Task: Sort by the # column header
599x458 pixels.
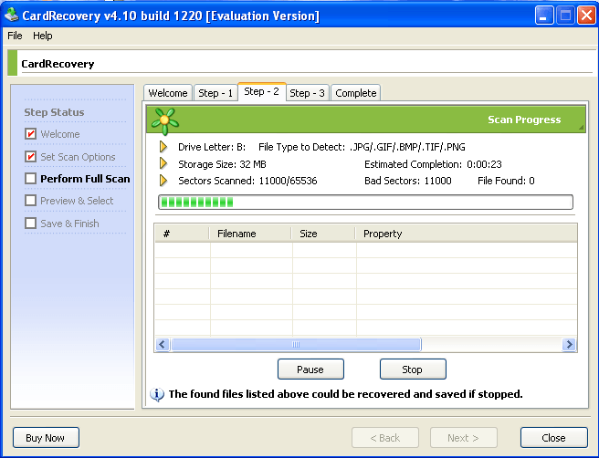Action: 183,234
